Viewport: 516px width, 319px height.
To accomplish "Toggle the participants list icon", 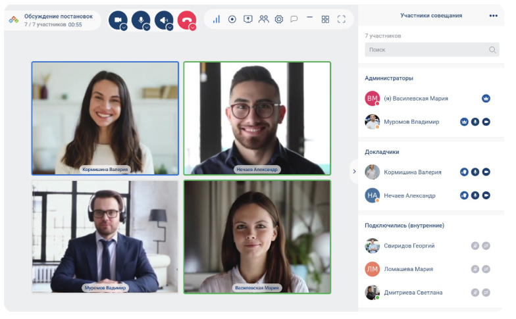I will (x=263, y=20).
